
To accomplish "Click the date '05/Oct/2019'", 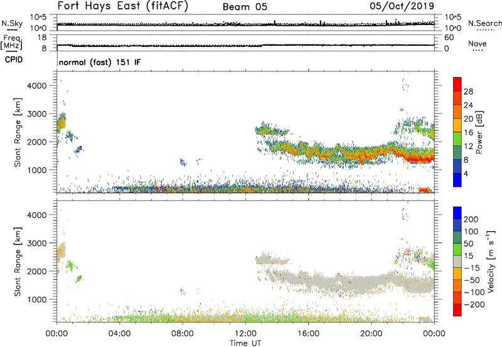I will coord(402,6).
